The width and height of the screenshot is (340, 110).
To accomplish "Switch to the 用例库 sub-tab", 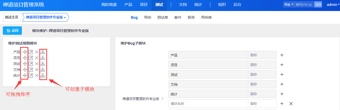I will pyautogui.click(x=206, y=17).
